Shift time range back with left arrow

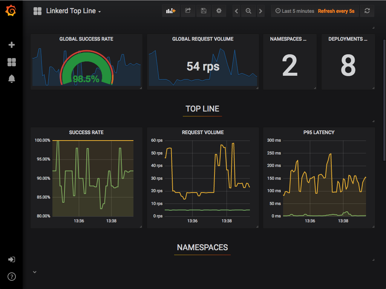236,11
